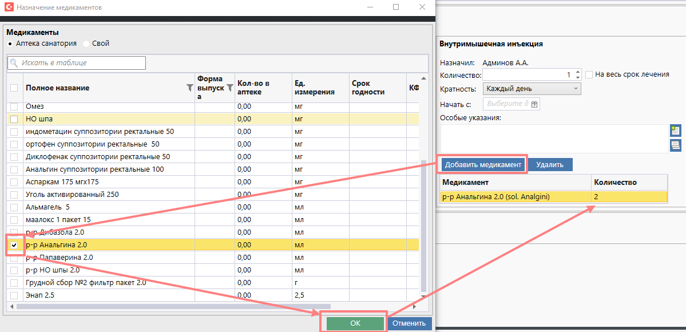Open the Форма выпуска column filter
Image resolution: width=686 pixels, height=332 pixels.
click(x=229, y=88)
